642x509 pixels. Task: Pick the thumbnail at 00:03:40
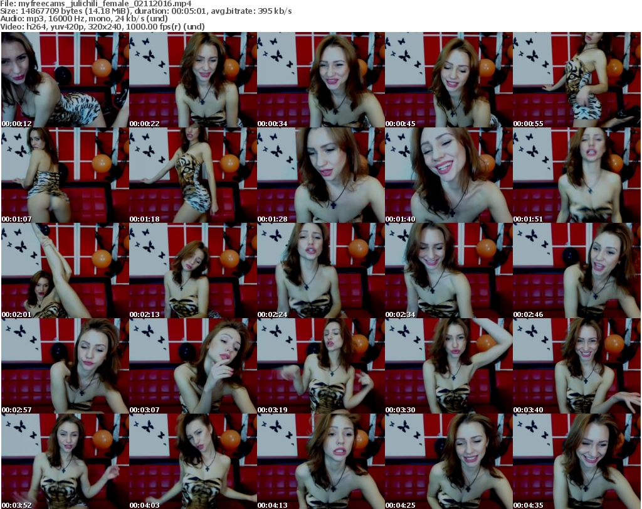tap(576, 366)
